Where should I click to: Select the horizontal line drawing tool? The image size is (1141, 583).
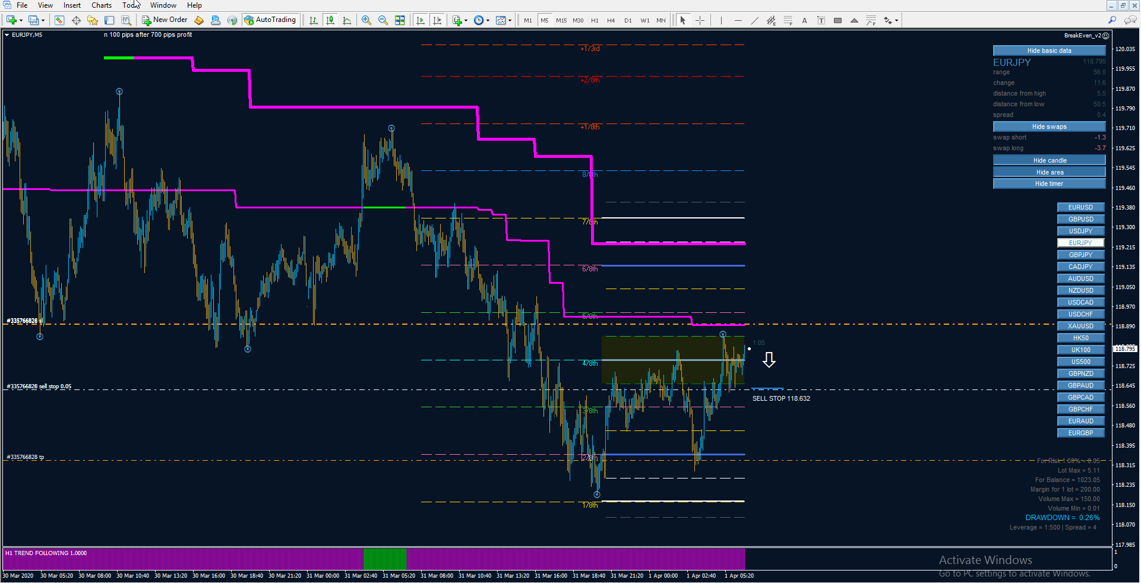738,20
